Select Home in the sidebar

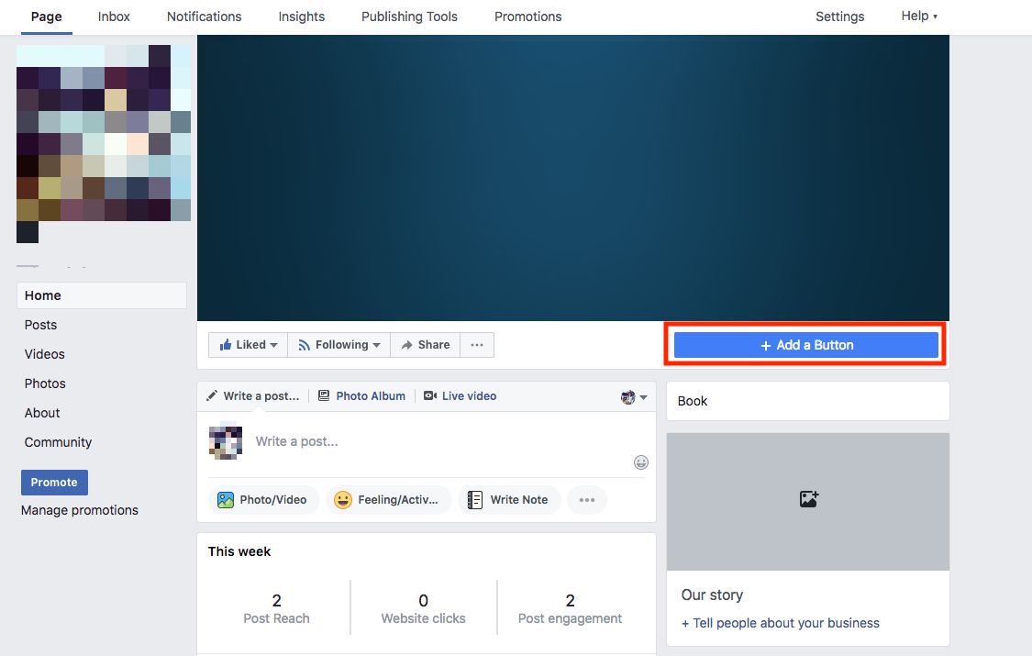(101, 295)
